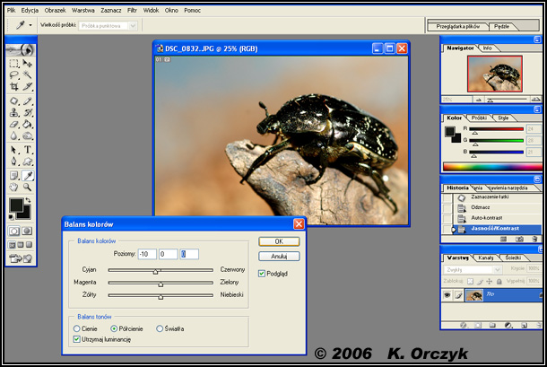The height and width of the screenshot is (367, 547).
Task: Select the Hand tool
Action: click(14, 188)
